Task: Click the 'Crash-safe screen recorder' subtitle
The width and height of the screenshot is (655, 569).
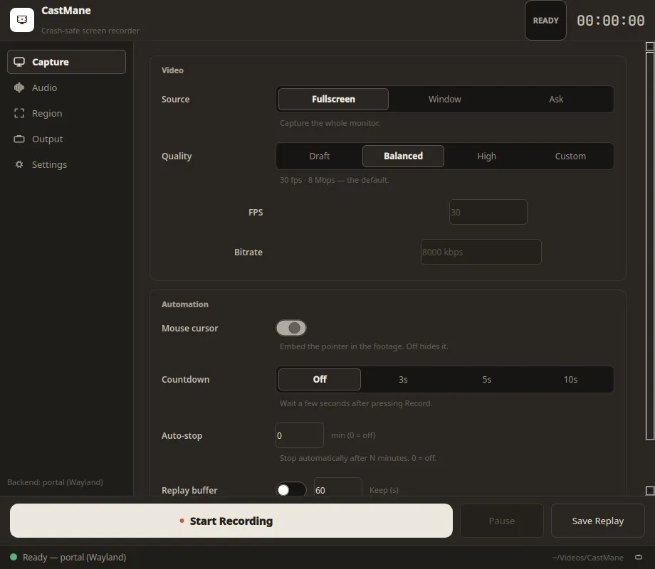Action: (x=90, y=31)
